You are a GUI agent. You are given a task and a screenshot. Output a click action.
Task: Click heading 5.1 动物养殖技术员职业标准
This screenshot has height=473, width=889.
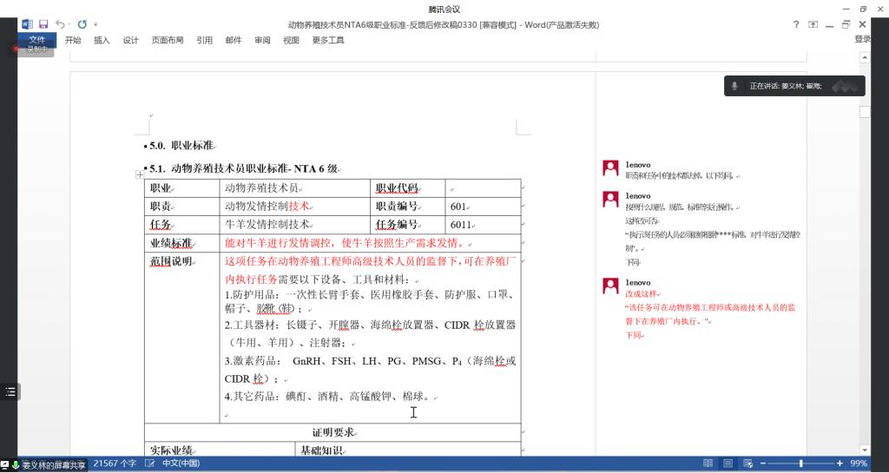[x=244, y=169]
